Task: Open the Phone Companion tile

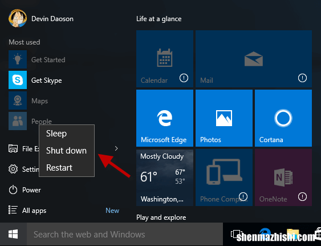Action: [224, 178]
